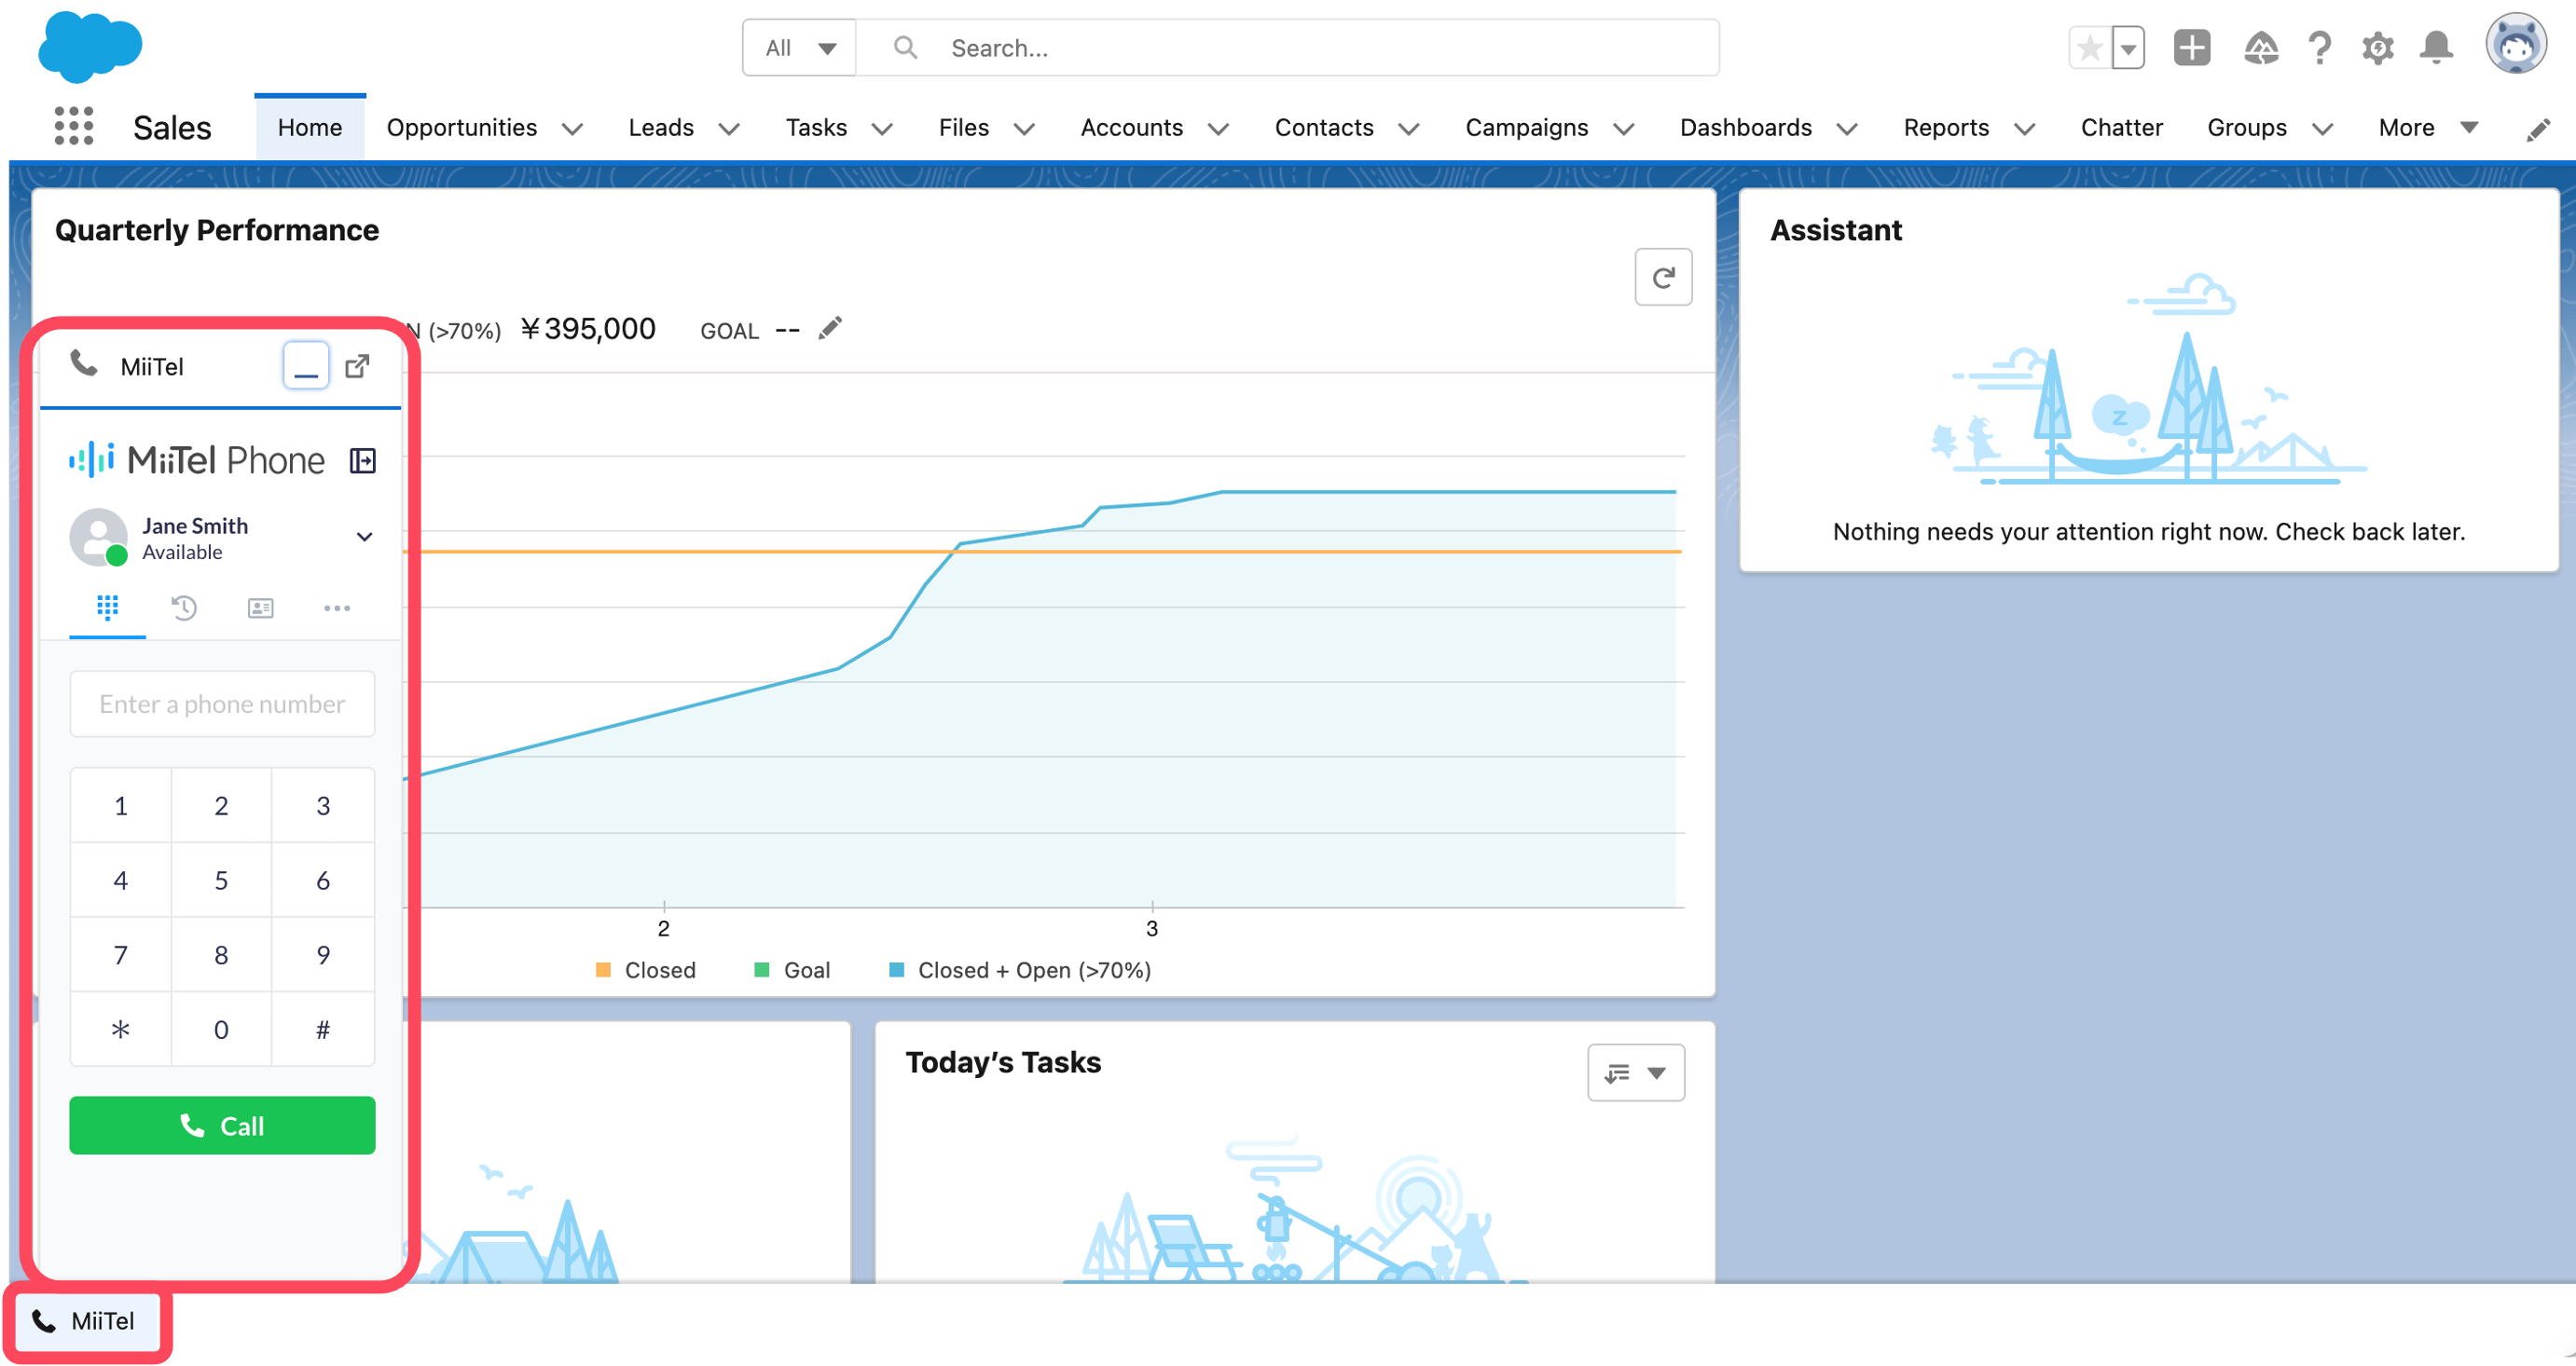Click the favorites star icon
Viewport: 2576px width, 1366px height.
[x=2090, y=48]
